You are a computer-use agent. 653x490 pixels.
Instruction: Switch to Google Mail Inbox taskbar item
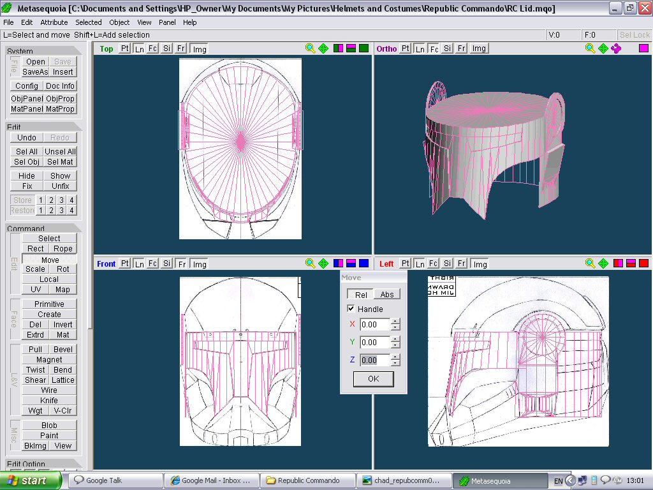[211, 480]
